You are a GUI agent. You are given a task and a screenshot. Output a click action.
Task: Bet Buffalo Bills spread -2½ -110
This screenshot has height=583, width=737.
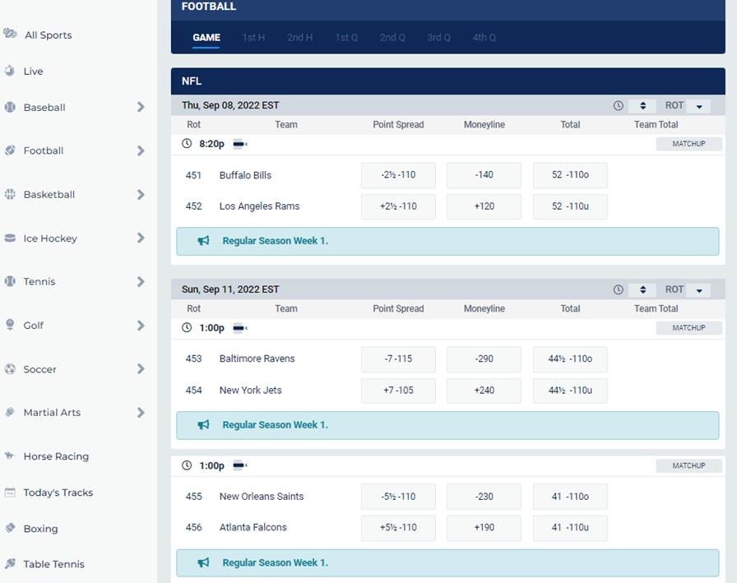398,175
